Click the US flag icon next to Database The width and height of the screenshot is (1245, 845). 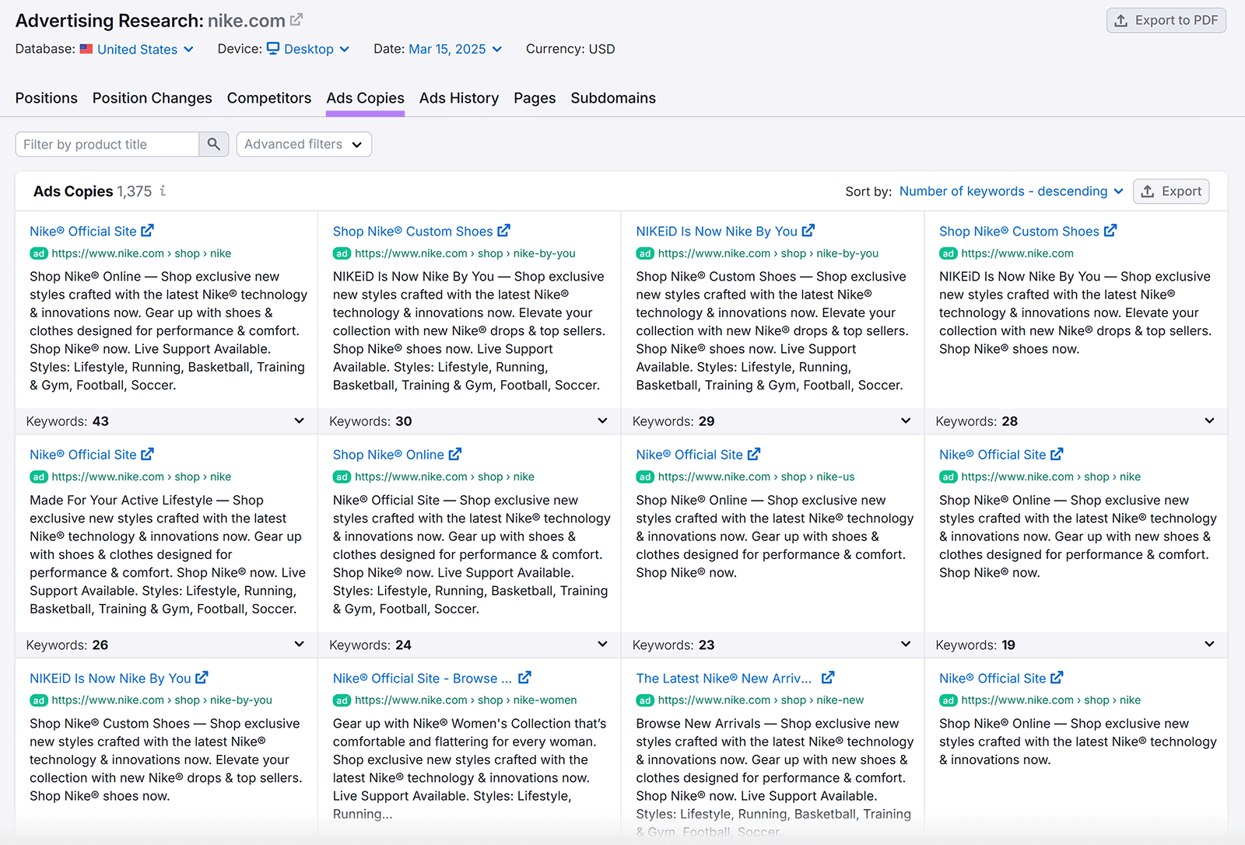(x=86, y=48)
